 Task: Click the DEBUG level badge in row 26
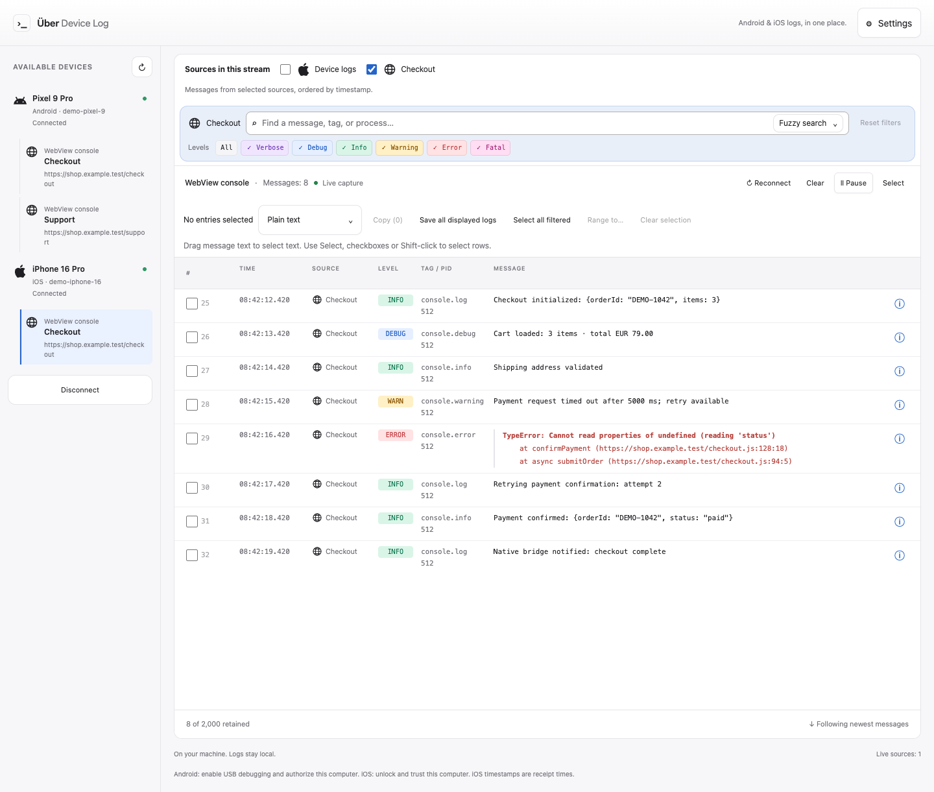coord(396,334)
